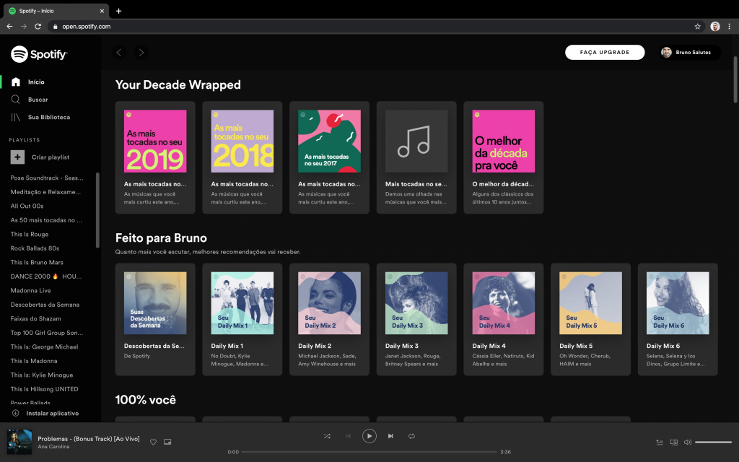Viewport: 739px width, 462px height.
Task: Go forward with the in-app right chevron
Action: click(x=141, y=52)
